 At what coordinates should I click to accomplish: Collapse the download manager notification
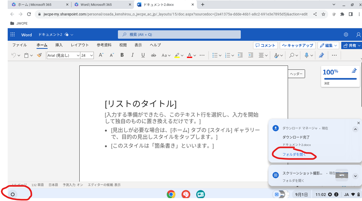point(355,129)
